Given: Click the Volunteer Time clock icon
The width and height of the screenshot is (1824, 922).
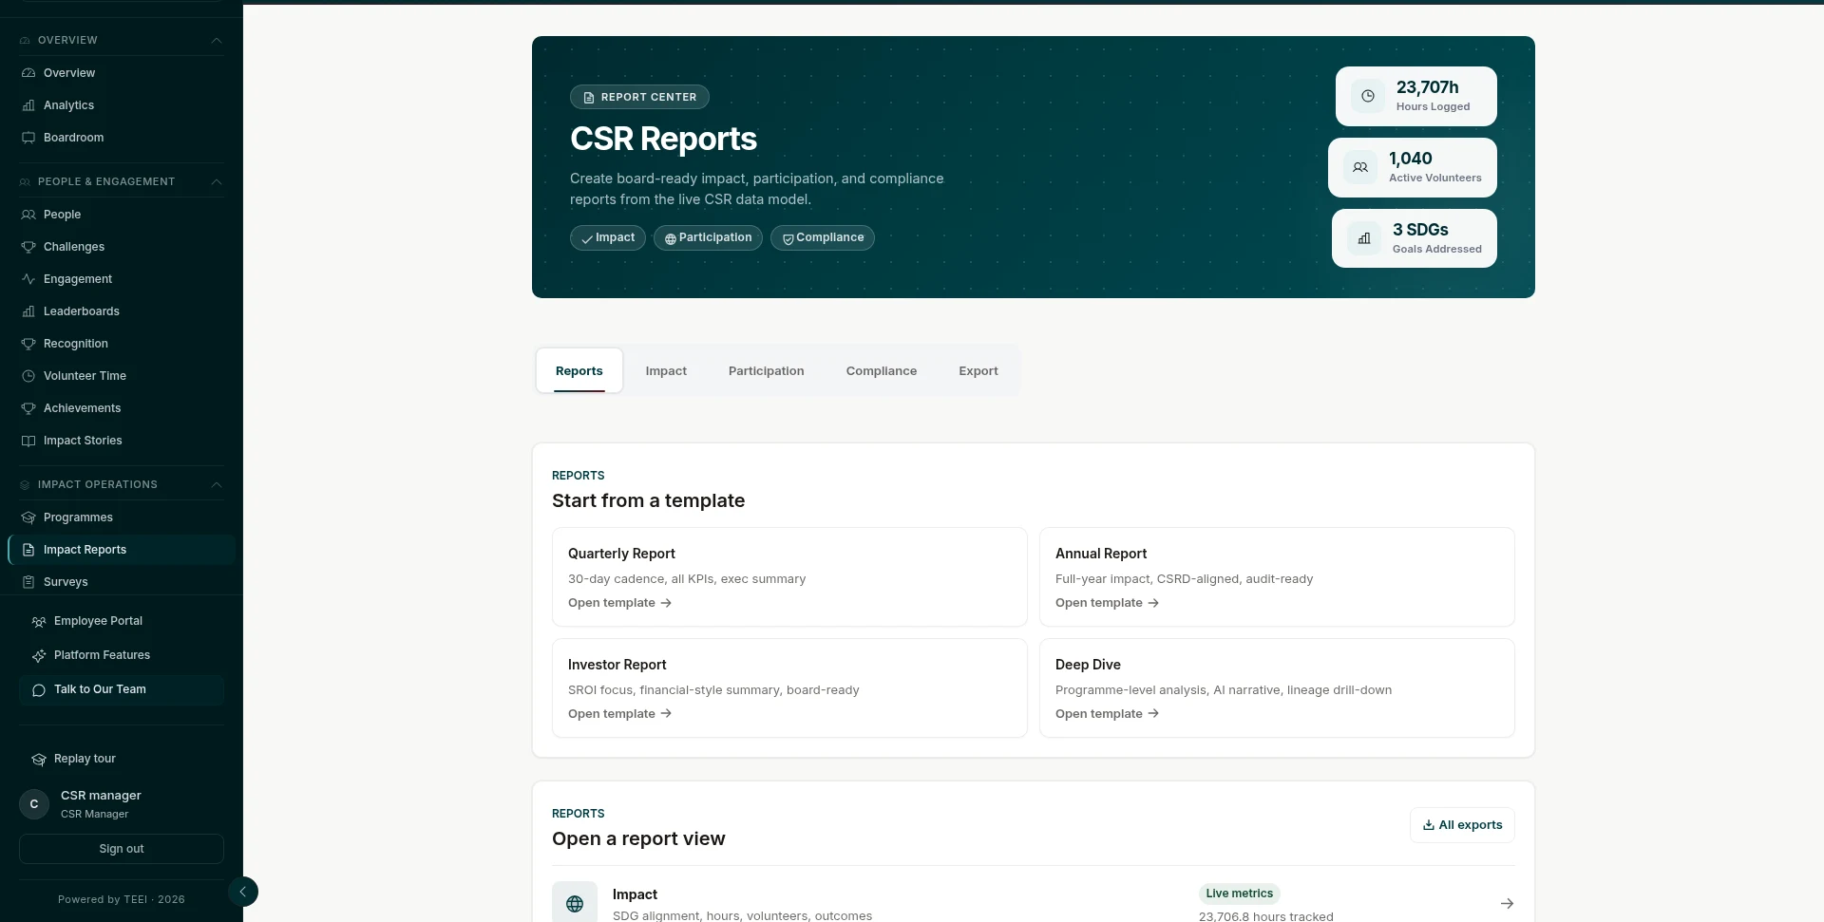Looking at the screenshot, I should point(28,376).
